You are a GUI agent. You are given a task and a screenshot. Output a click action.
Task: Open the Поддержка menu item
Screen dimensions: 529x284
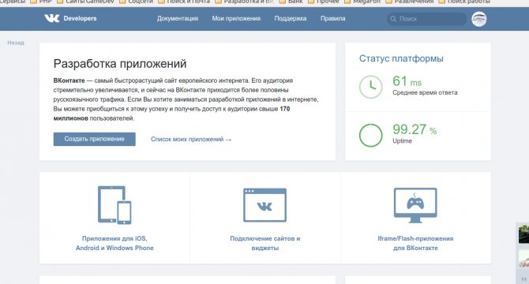[x=290, y=18]
